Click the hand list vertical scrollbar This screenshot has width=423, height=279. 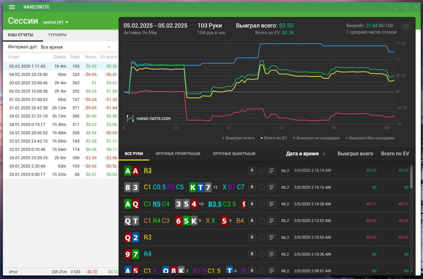click(412, 177)
